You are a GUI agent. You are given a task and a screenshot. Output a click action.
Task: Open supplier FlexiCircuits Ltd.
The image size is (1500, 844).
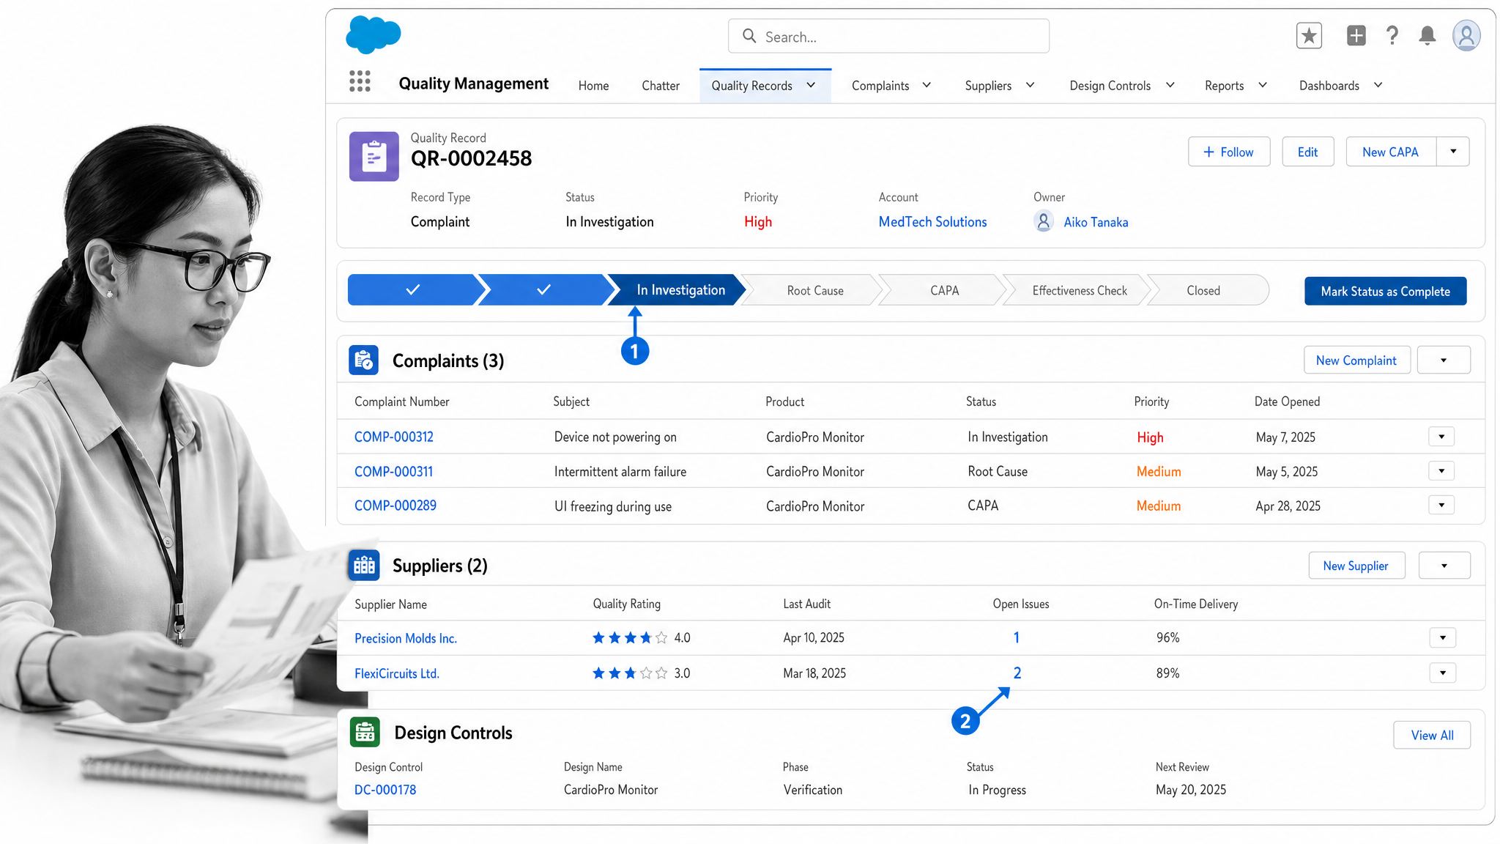tap(397, 673)
